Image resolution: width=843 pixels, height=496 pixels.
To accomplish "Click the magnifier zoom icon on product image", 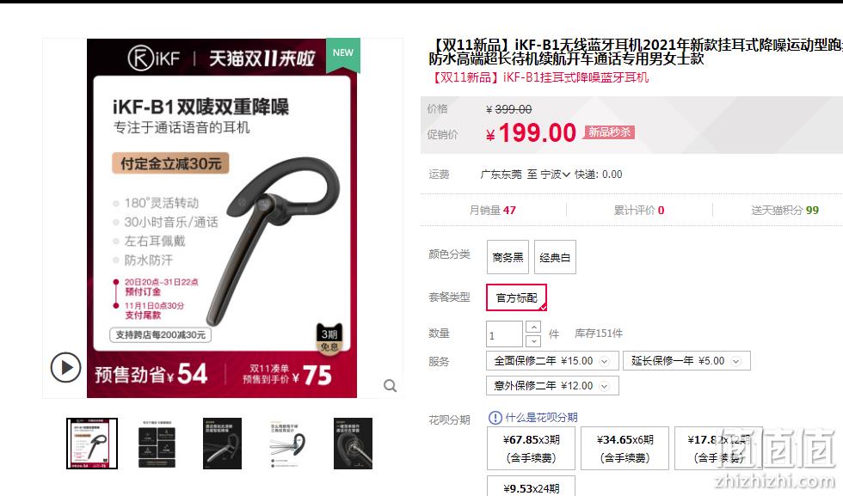I will pos(391,385).
